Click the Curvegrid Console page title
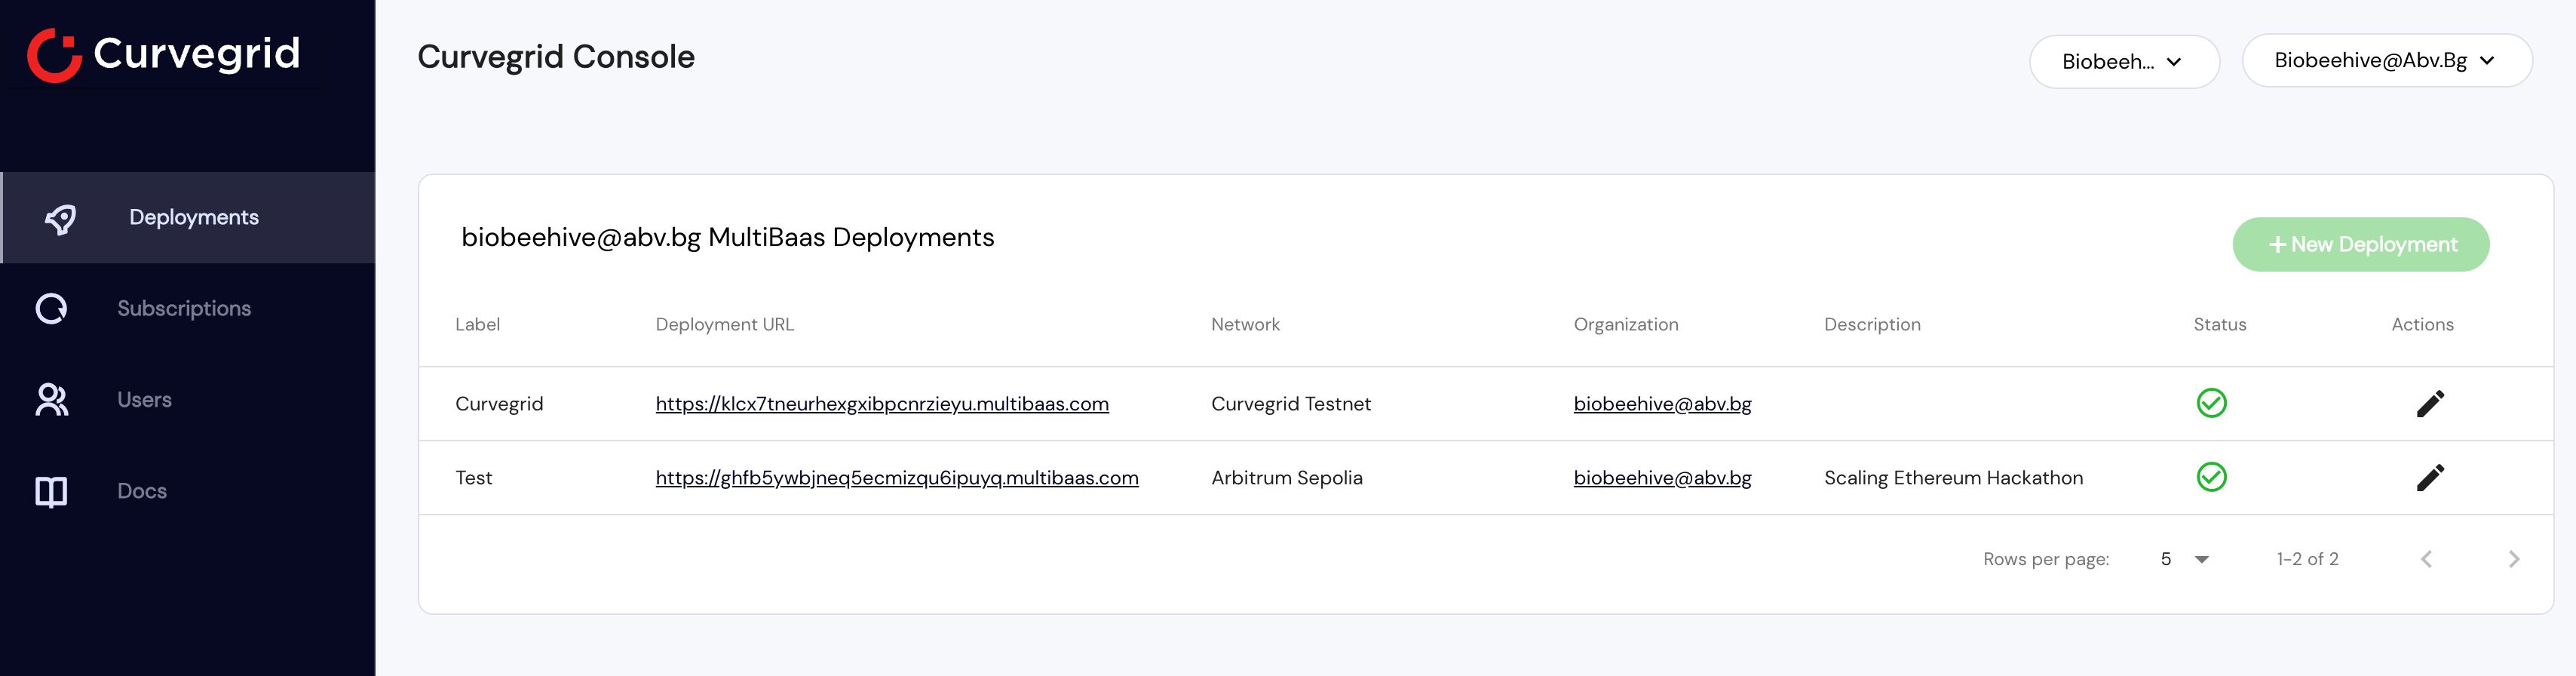The height and width of the screenshot is (676, 2576). 555,57
